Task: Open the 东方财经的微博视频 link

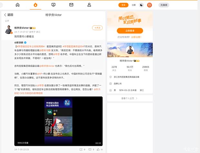Action: click(31, 93)
